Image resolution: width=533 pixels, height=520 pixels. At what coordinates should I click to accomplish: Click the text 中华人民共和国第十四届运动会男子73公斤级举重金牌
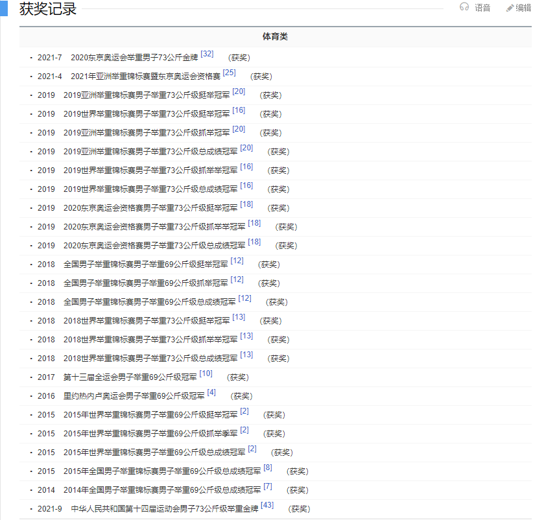[x=165, y=509]
